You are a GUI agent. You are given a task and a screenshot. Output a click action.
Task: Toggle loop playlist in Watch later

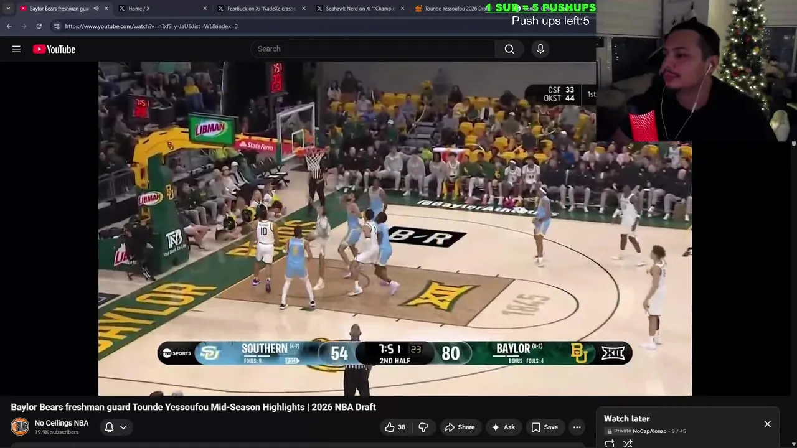610,443
